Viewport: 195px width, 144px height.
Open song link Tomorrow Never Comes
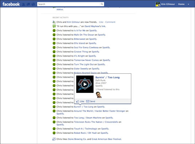click(86, 60)
